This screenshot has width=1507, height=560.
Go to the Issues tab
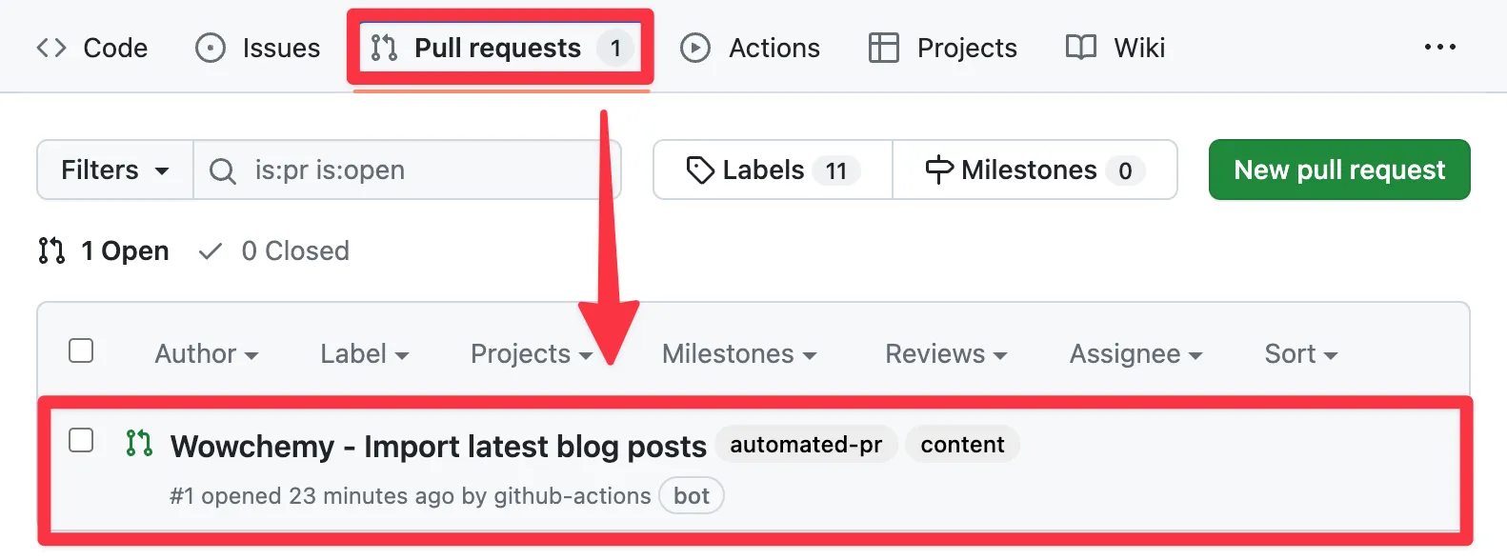(x=257, y=47)
